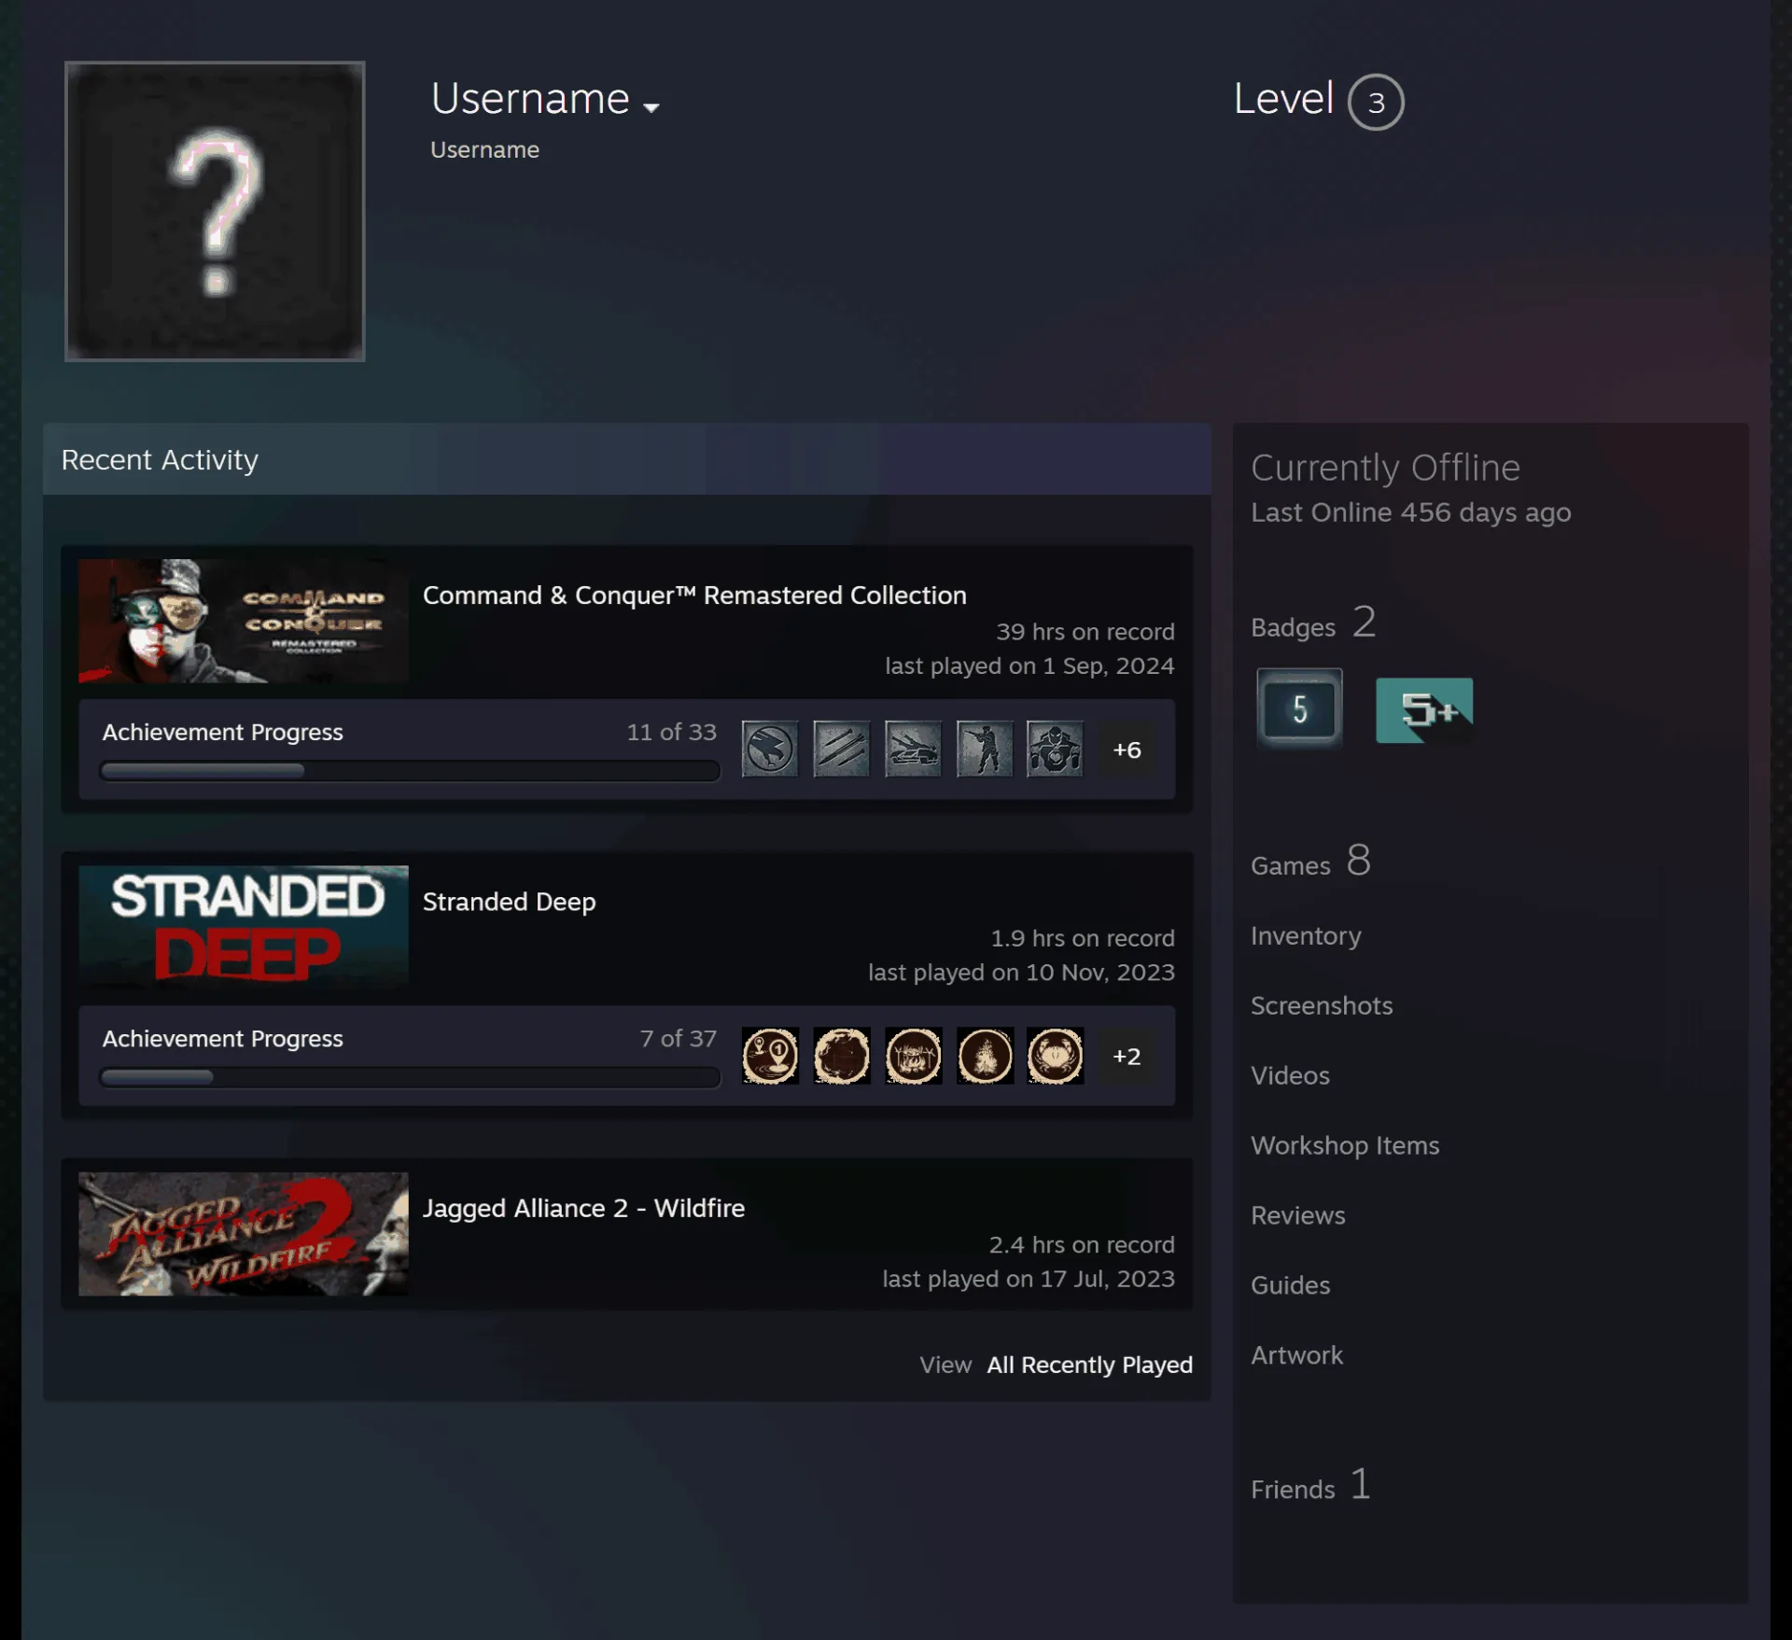The height and width of the screenshot is (1640, 1792).
Task: Open the Jagged Alliance 2 Wildfire banner
Action: 244,1234
